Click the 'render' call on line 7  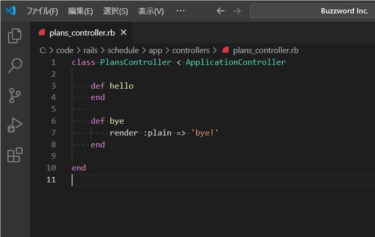coord(124,133)
